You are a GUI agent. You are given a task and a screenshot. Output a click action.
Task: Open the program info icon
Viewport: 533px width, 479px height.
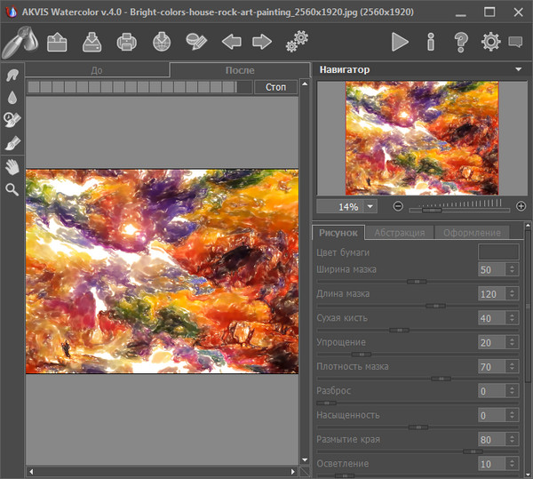point(431,42)
